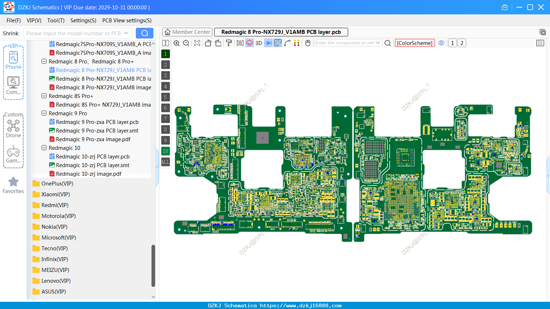Show PCB layer 2
Screen dimensions: 550x309
point(165,64)
